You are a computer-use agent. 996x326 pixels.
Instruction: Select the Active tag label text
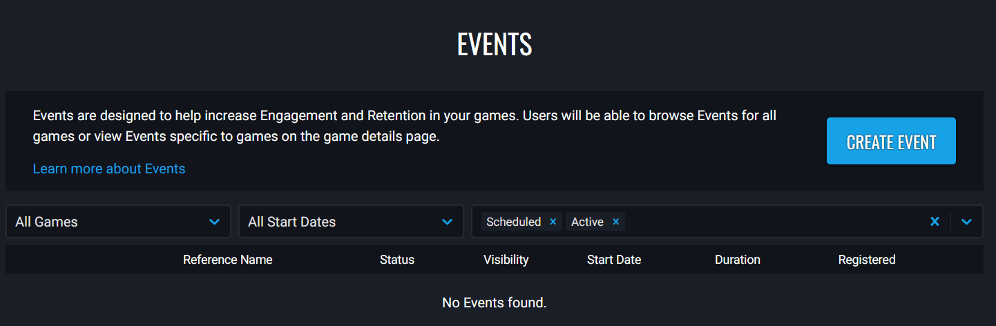coord(587,222)
